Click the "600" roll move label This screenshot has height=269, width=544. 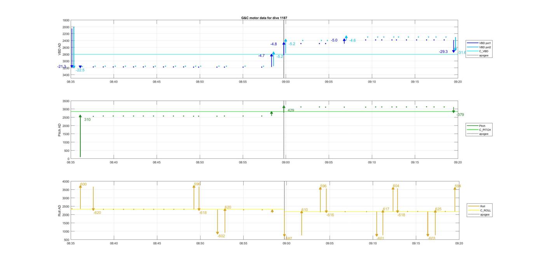[x=84, y=184]
